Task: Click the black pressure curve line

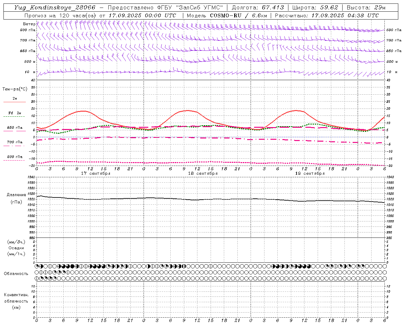Action: (211, 199)
